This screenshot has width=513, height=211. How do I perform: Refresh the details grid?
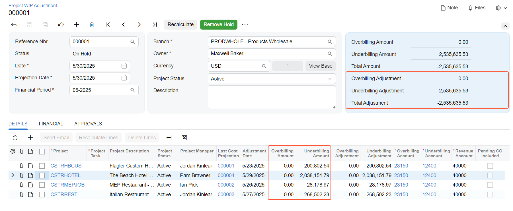coord(15,138)
